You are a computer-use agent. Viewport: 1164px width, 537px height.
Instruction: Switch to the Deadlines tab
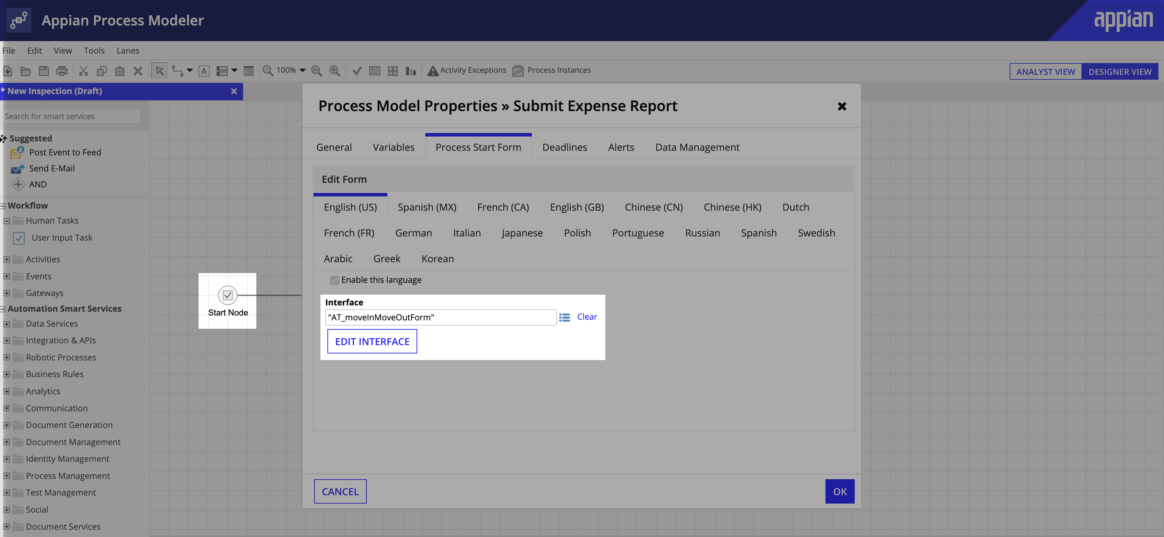[x=564, y=147]
